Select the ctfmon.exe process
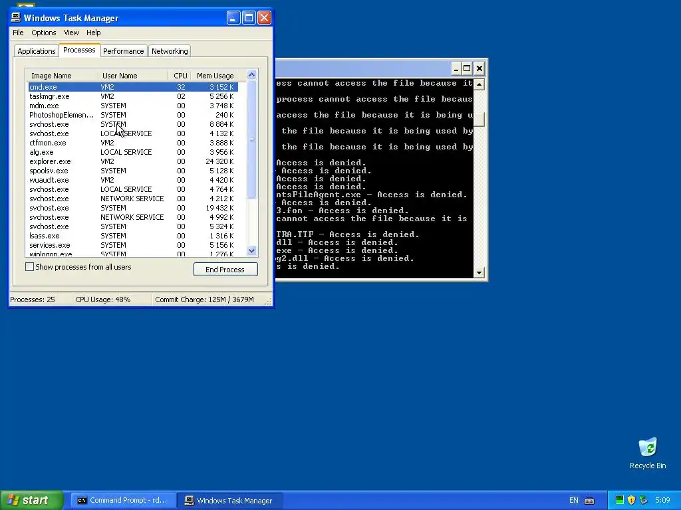This screenshot has width=681, height=510. click(x=133, y=143)
